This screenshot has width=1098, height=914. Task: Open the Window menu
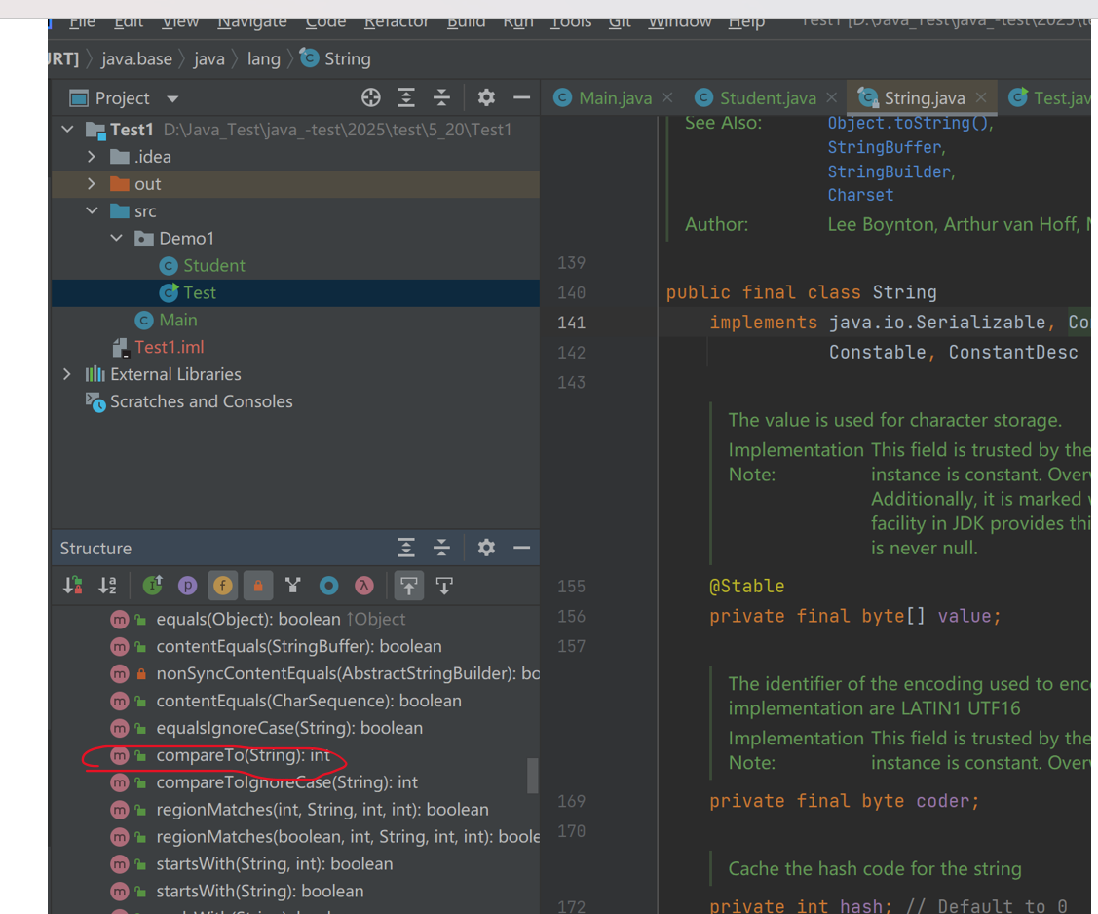point(679,22)
